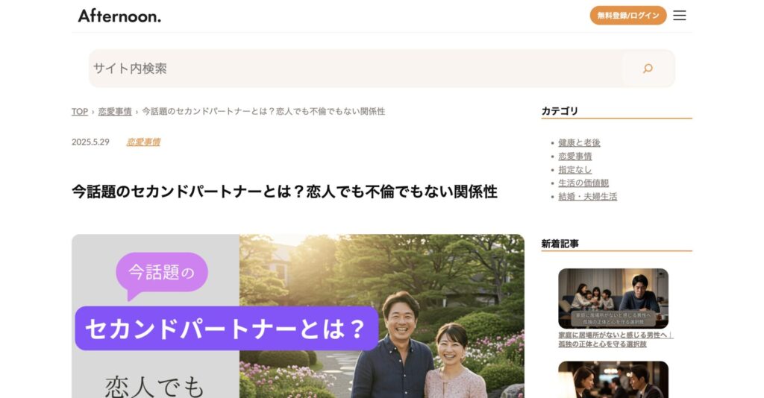Click the 無料登録/ログイン button

628,16
